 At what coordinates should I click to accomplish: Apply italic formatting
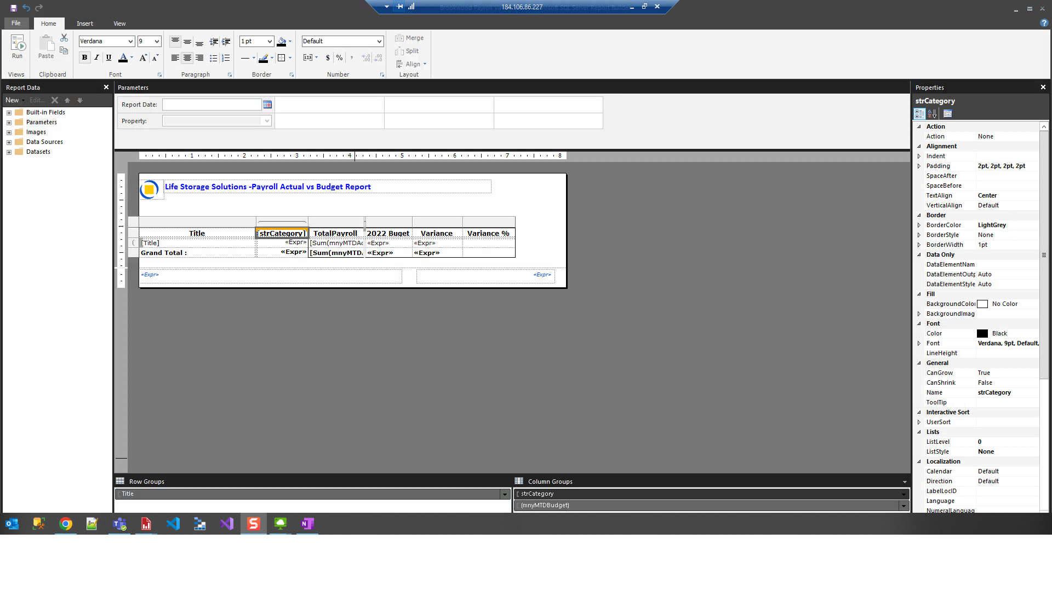[96, 57]
